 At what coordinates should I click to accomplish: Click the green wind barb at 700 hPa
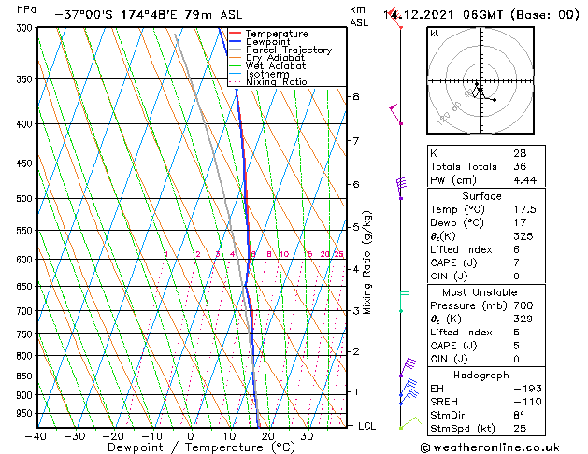click(405, 301)
